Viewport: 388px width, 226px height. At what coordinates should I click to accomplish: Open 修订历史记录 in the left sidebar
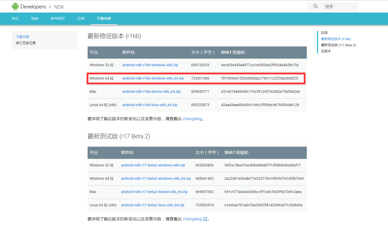[26, 43]
